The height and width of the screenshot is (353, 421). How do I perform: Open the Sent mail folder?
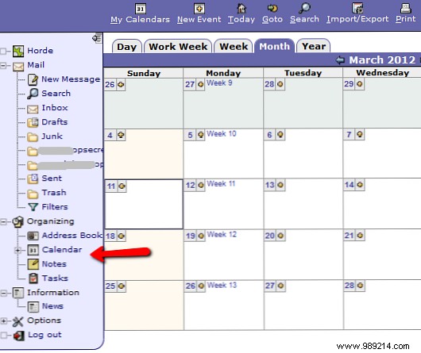coord(52,178)
